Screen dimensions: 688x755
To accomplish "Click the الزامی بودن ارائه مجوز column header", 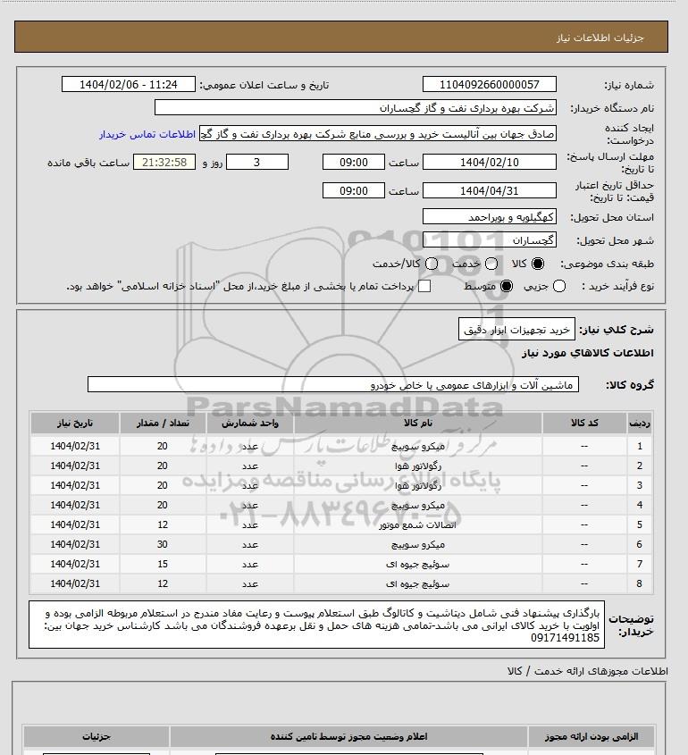I will (x=592, y=737).
